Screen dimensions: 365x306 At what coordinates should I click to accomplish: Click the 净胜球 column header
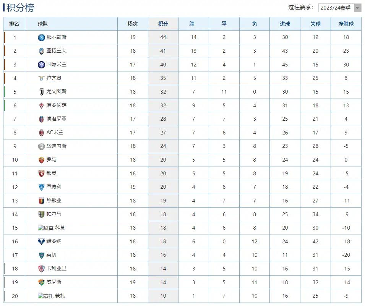[346, 24]
